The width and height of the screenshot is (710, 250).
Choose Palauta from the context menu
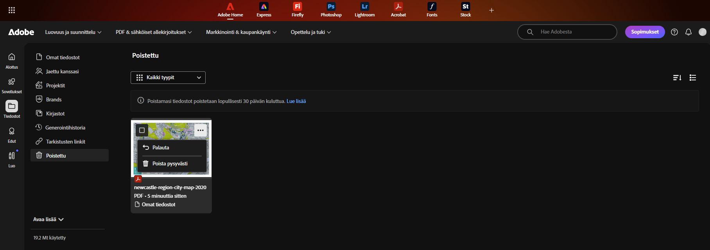pos(172,147)
